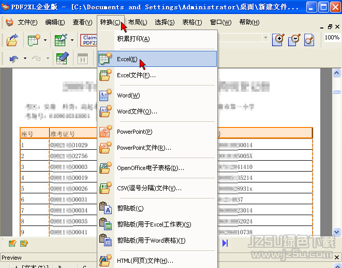The width and height of the screenshot is (342, 268).
Task: Click the fit page zoom icon
Action: 309,40
